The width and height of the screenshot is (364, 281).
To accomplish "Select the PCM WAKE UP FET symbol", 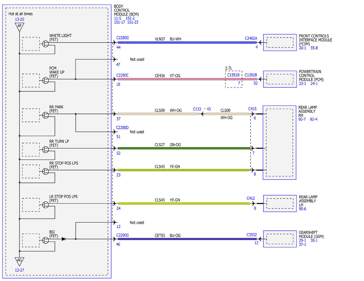I will tap(45, 81).
